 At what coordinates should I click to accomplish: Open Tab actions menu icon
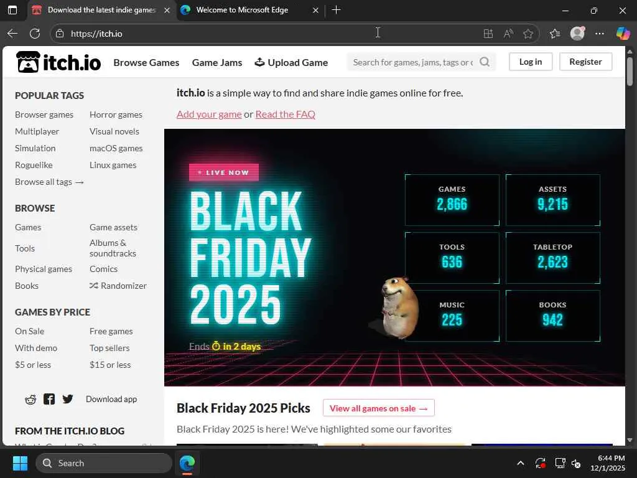click(x=12, y=10)
